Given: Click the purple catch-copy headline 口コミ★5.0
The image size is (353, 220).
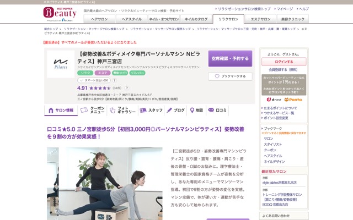Looking at the screenshot, I should [146, 133].
